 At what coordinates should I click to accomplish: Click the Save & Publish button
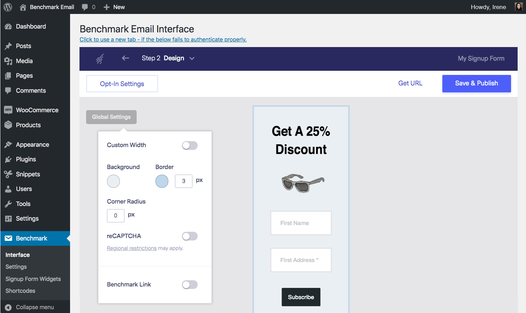click(x=476, y=83)
